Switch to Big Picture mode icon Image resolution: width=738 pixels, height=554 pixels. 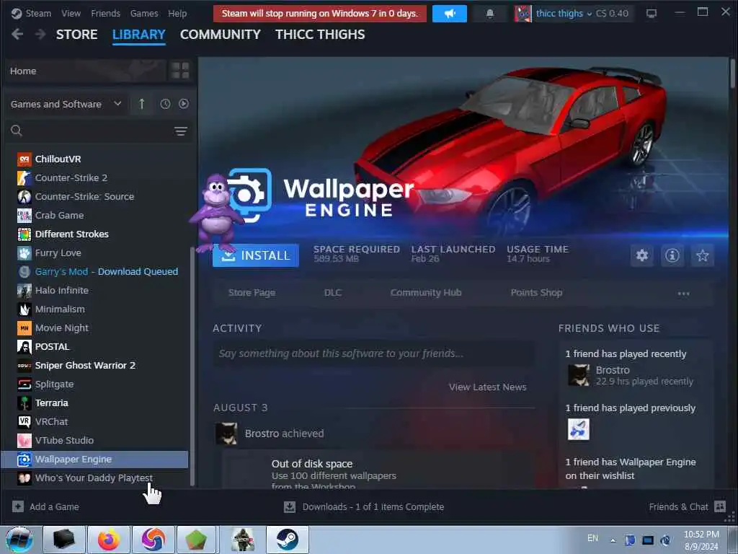click(x=652, y=14)
